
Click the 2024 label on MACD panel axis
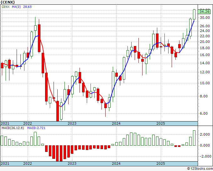tap(116, 163)
